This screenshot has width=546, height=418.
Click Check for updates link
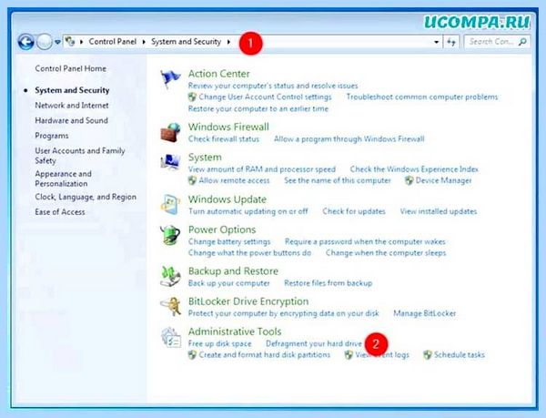[x=354, y=211]
